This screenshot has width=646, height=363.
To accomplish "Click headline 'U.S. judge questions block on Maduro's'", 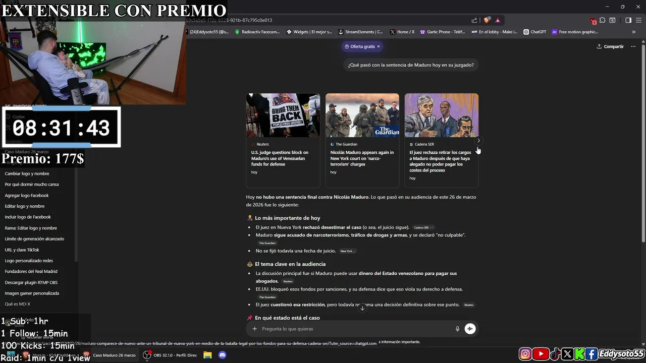I will pyautogui.click(x=280, y=158).
